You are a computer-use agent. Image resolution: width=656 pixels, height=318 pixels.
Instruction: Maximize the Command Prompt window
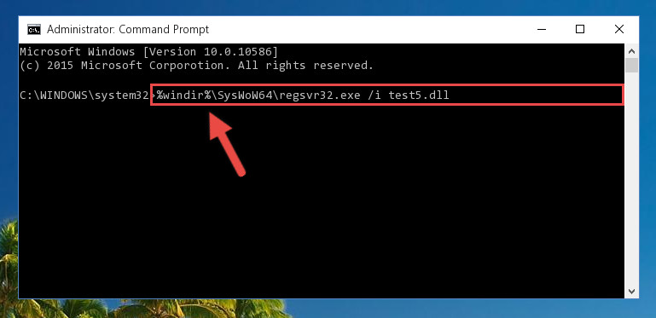580,29
